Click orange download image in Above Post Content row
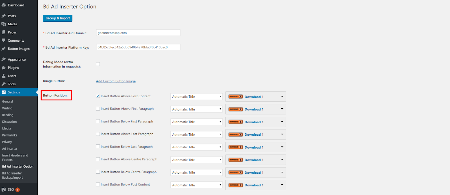Screen dimensions: 450x195 (236, 97)
